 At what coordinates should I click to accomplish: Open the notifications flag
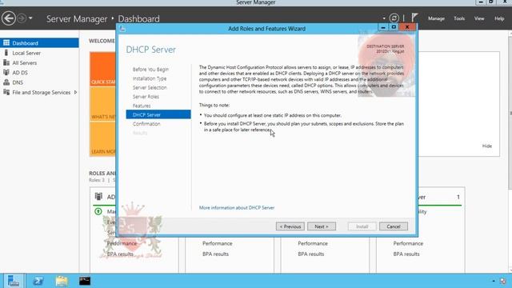tap(414, 18)
